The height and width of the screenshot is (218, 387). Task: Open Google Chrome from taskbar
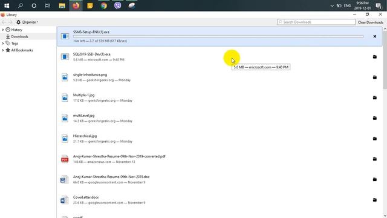coord(103,5)
